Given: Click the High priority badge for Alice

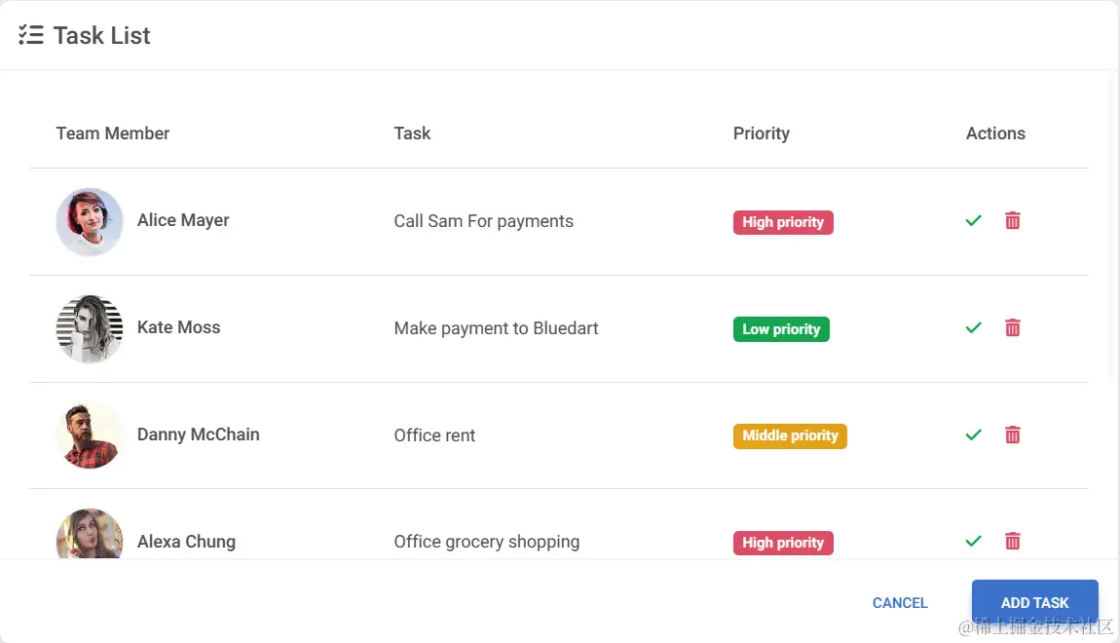Looking at the screenshot, I should (x=783, y=222).
